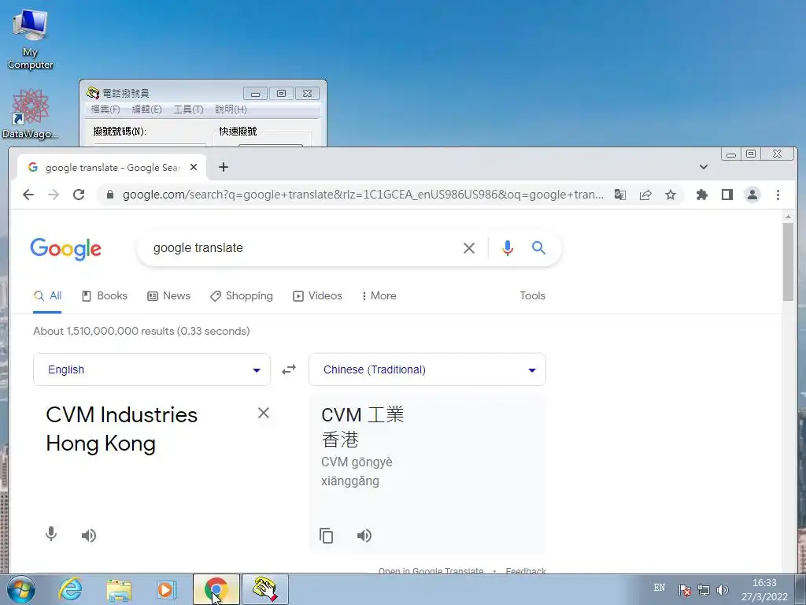Open File Explorer from taskbar
The height and width of the screenshot is (605, 806).
pyautogui.click(x=119, y=589)
